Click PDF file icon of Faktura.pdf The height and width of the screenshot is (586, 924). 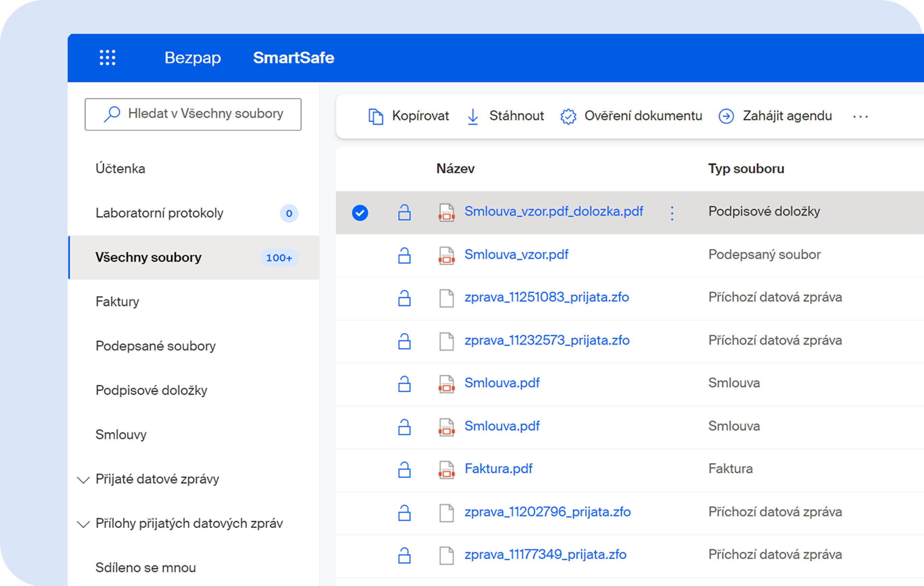tap(447, 470)
